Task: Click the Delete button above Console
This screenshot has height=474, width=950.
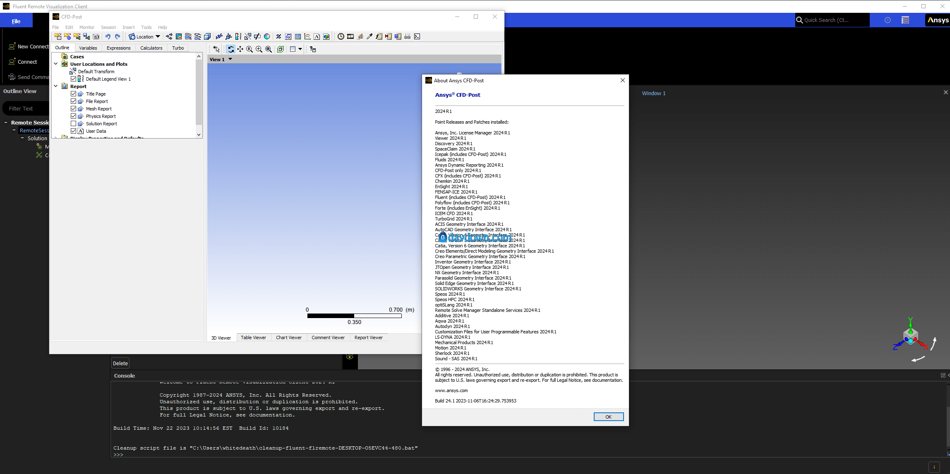Action: (x=120, y=363)
